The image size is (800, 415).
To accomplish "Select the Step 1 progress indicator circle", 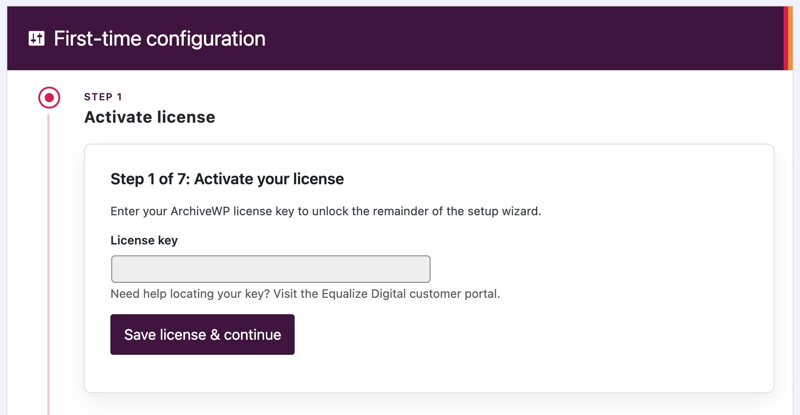I will 49,97.
